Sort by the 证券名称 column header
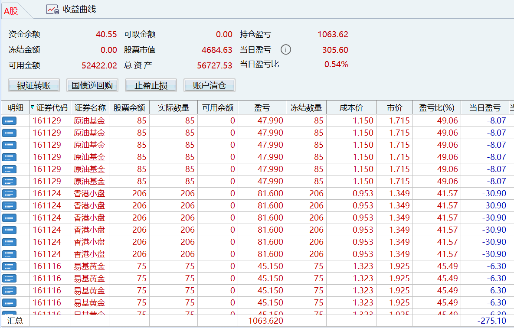 90,108
